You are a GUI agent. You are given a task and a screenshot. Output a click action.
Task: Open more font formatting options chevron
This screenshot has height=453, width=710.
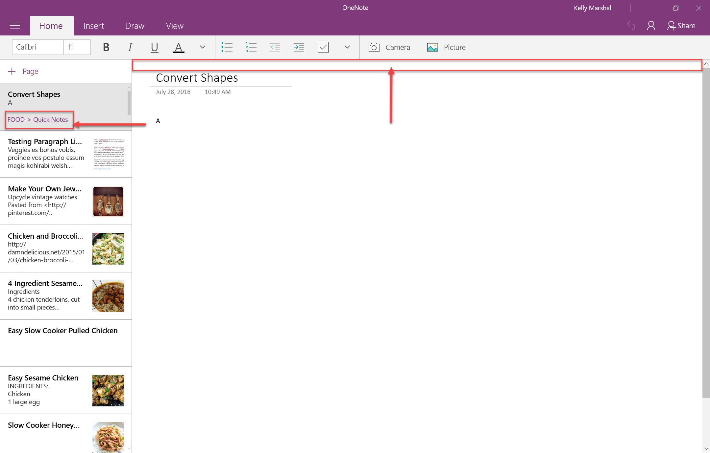coord(202,47)
